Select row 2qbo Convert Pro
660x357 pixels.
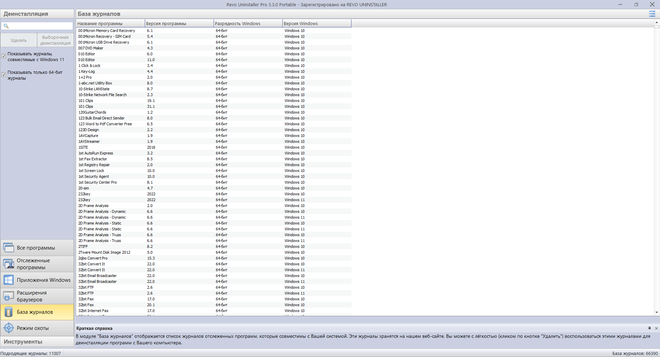click(214, 258)
